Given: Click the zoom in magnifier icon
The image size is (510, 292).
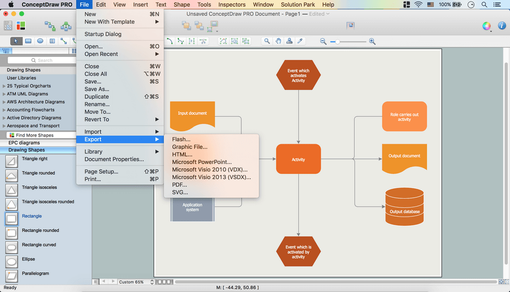Looking at the screenshot, I should click(x=372, y=41).
